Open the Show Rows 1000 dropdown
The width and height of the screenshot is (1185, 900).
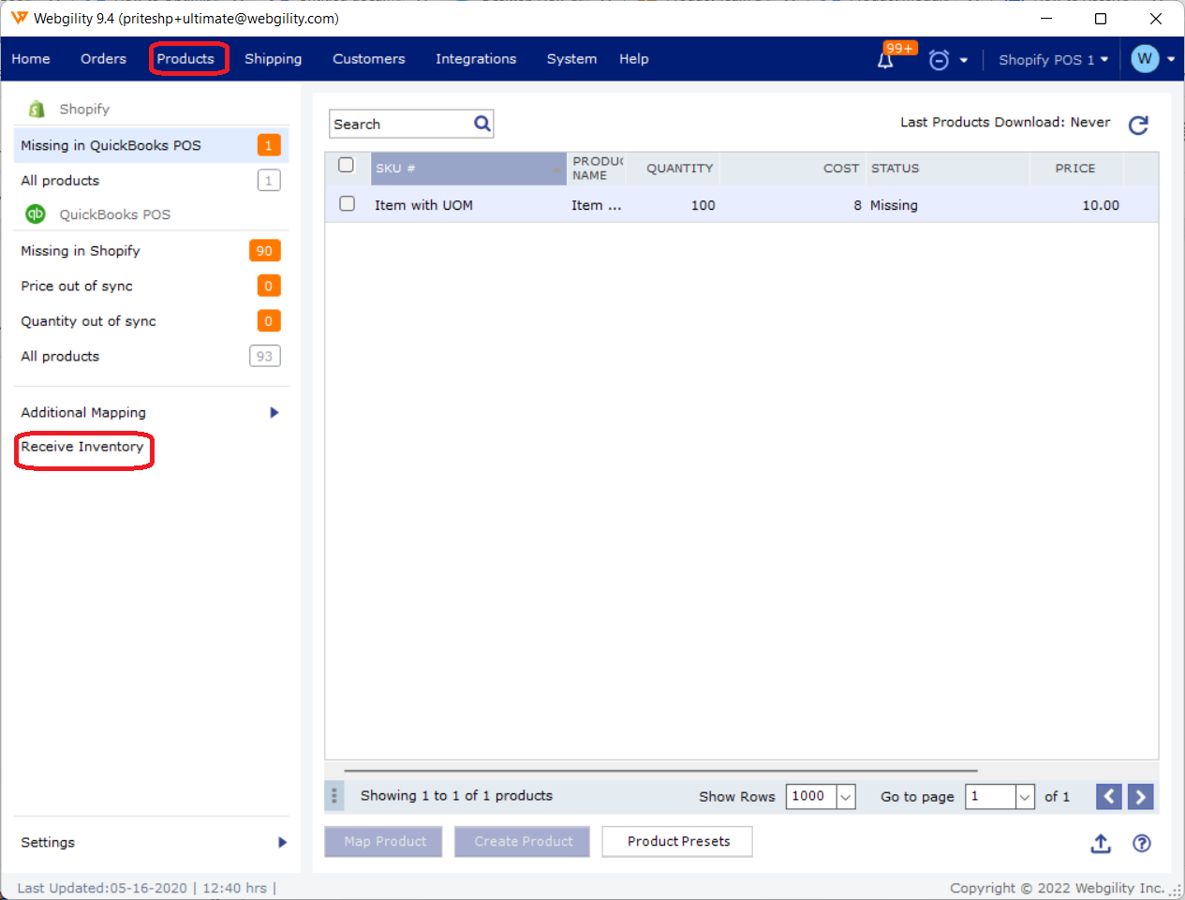846,797
